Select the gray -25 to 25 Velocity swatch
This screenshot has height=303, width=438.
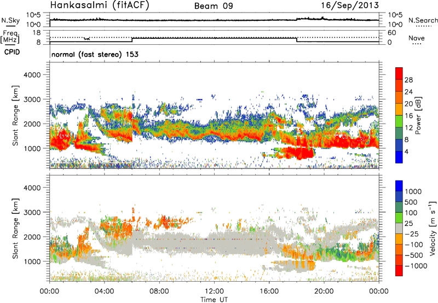[x=399, y=228]
